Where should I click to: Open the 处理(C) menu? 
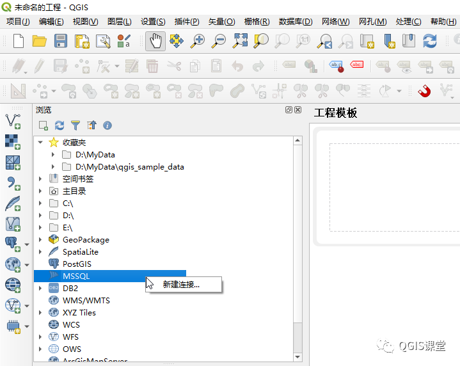pos(408,21)
